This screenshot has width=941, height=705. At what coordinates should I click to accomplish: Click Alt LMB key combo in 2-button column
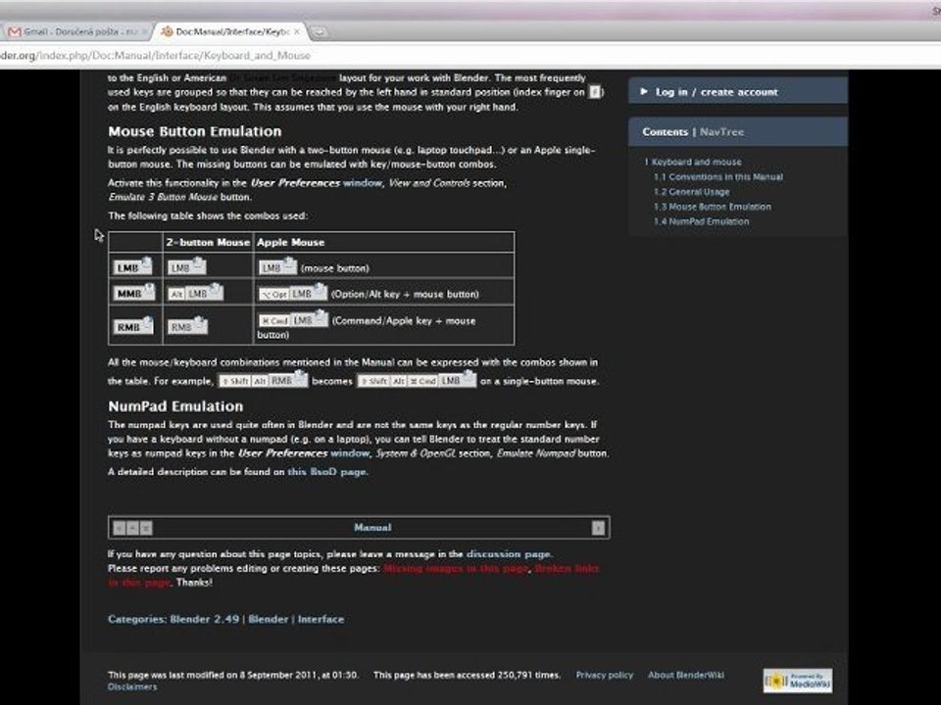(195, 293)
